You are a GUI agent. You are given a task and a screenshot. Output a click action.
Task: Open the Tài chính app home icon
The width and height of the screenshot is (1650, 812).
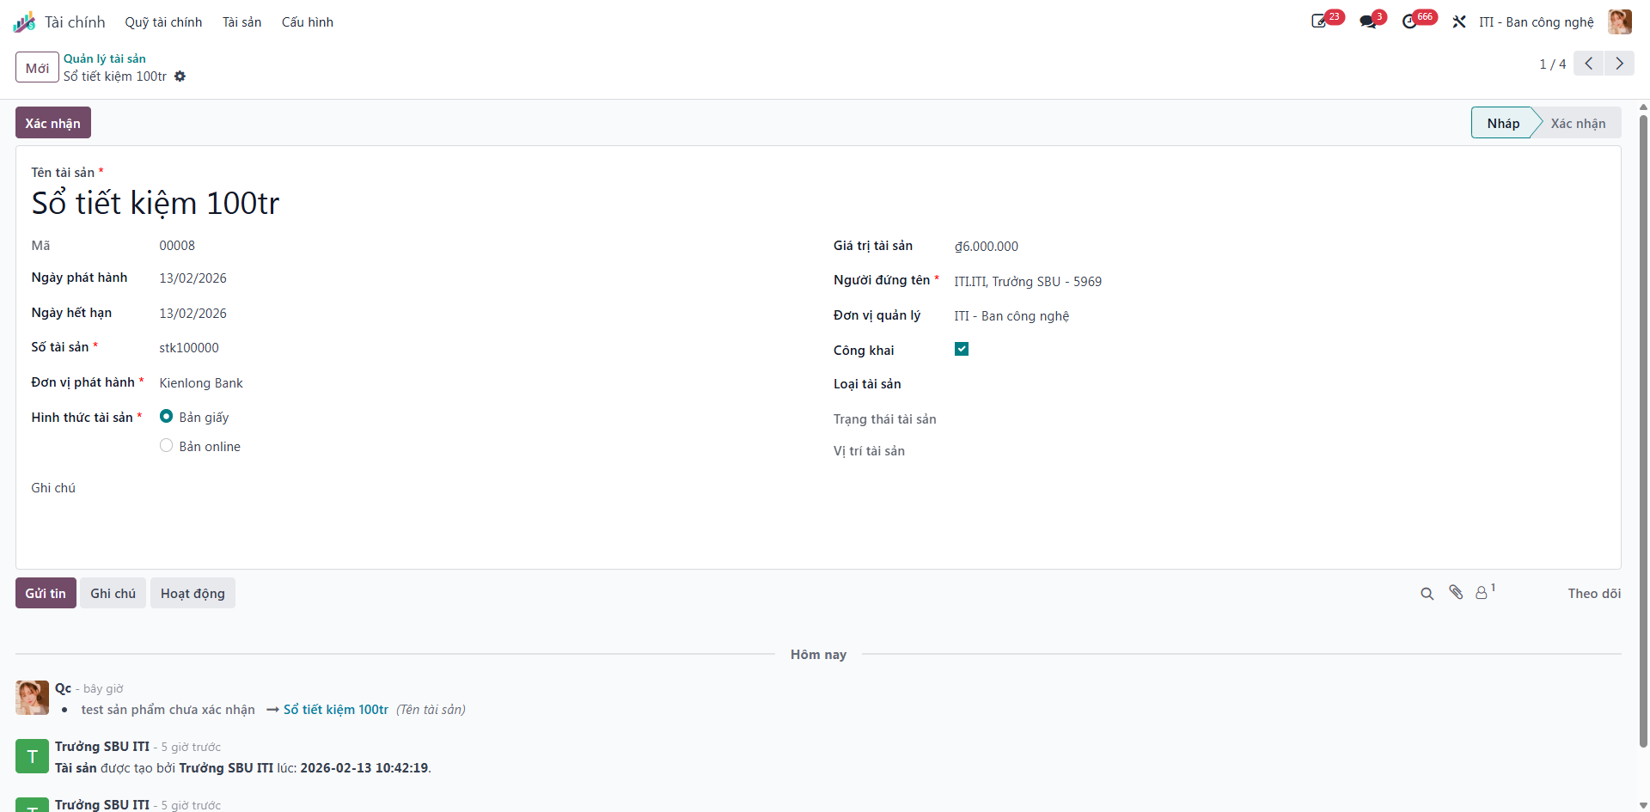(24, 21)
